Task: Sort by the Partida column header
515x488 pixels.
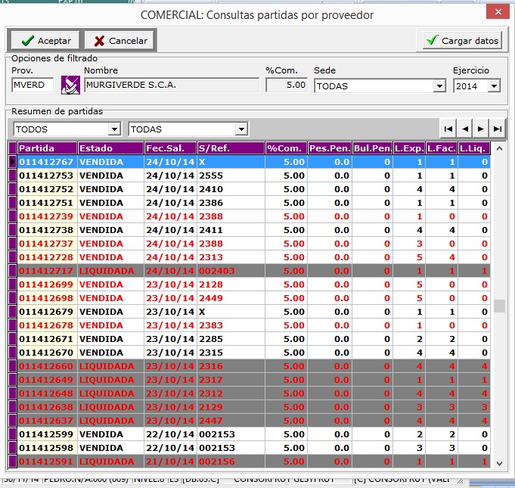Action: pos(46,148)
